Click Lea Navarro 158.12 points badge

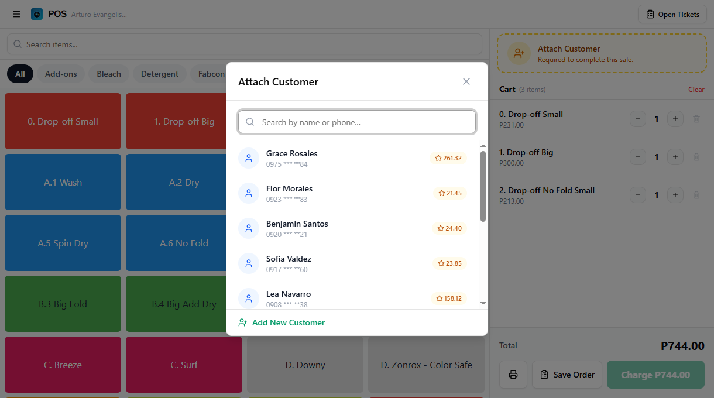449,298
